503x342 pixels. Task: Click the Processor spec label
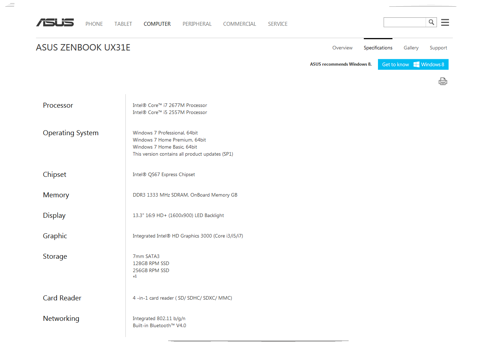point(58,105)
